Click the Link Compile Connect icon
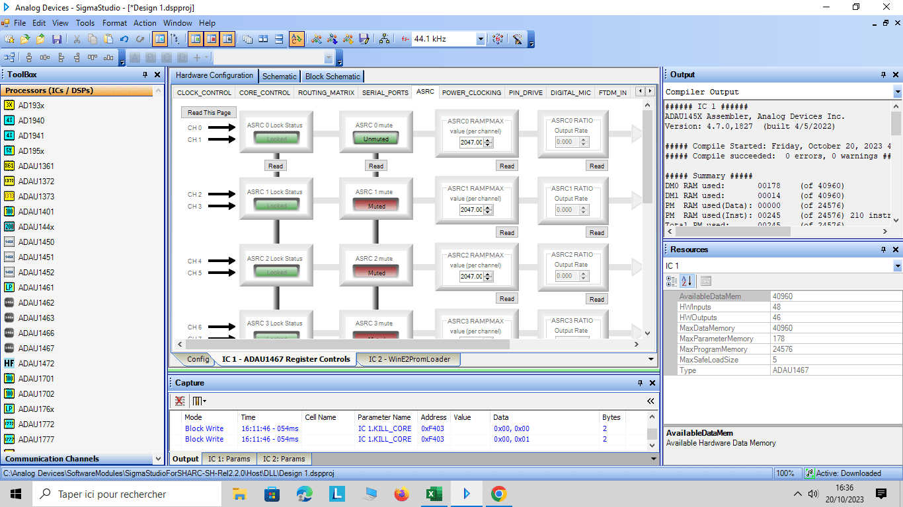Viewport: 903px width, 507px height. [317, 39]
